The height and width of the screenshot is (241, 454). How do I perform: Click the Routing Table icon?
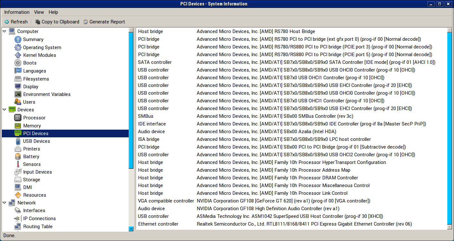(18, 227)
